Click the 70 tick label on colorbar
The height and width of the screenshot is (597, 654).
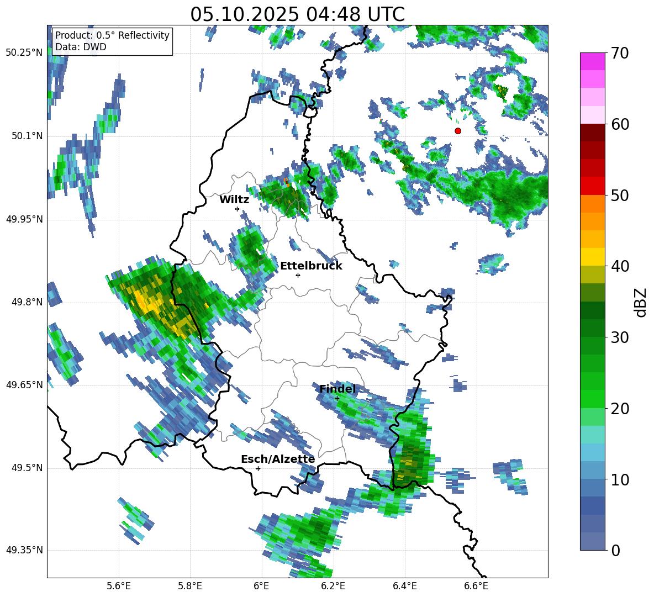click(620, 53)
